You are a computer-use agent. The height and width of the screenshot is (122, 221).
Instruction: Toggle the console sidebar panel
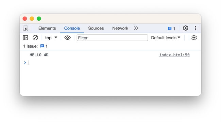(26, 38)
